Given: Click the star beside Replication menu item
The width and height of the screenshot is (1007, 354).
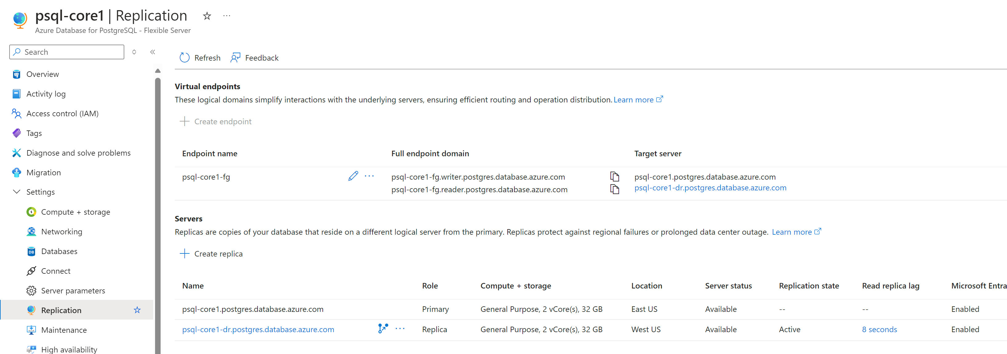Looking at the screenshot, I should (x=137, y=310).
